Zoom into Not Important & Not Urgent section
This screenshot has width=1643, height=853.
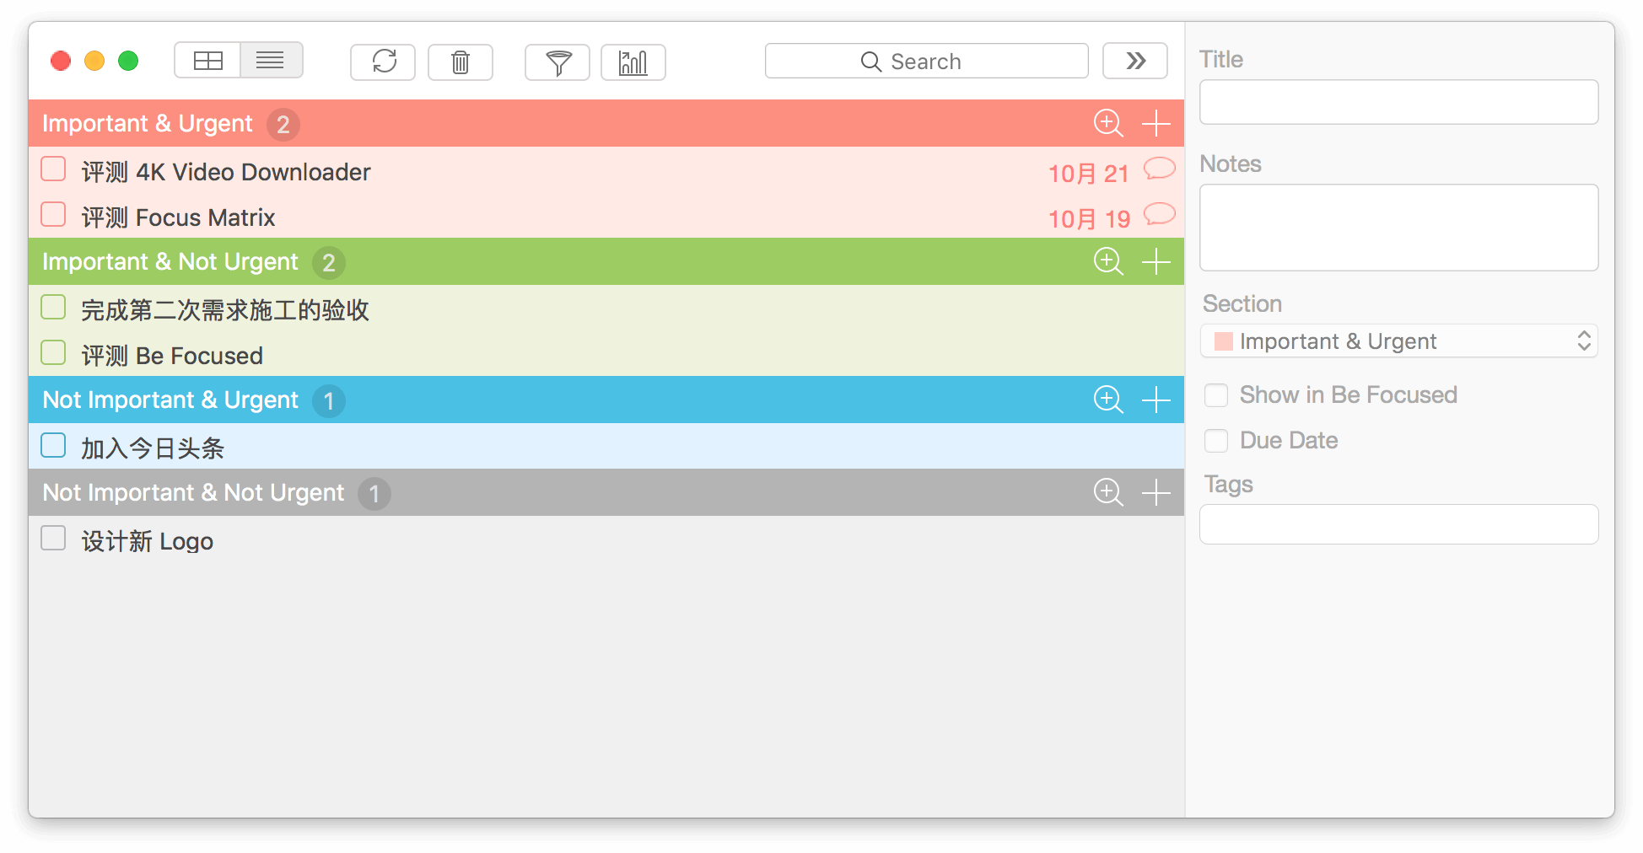(1108, 492)
